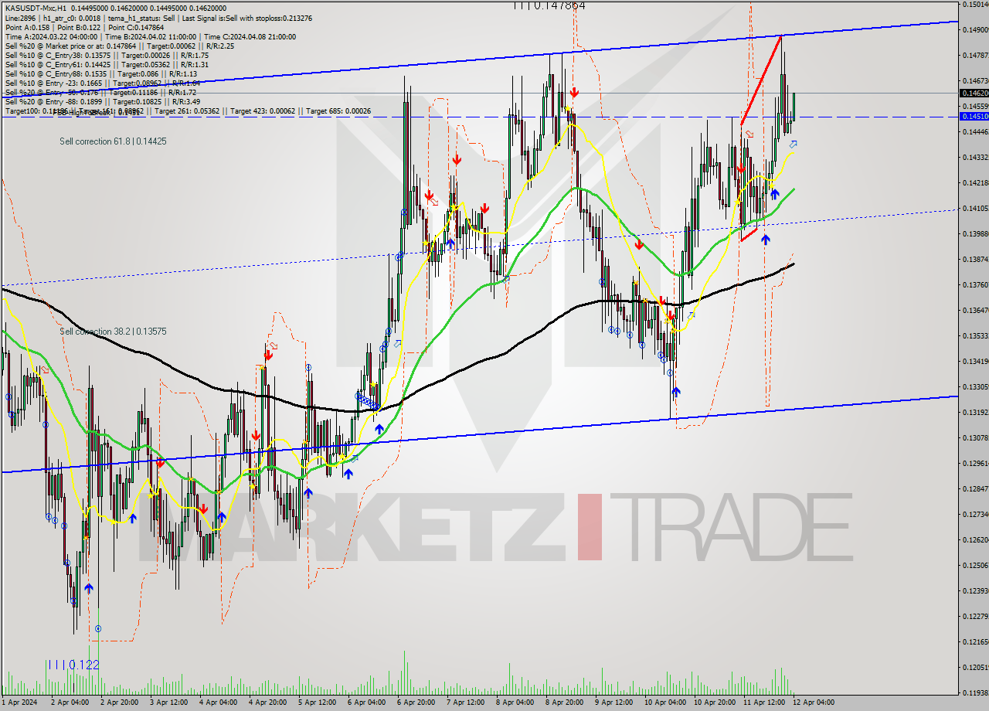Screen dimensions: 989x711
Task: Click the 0.14218 price axis label
Action: coord(976,183)
